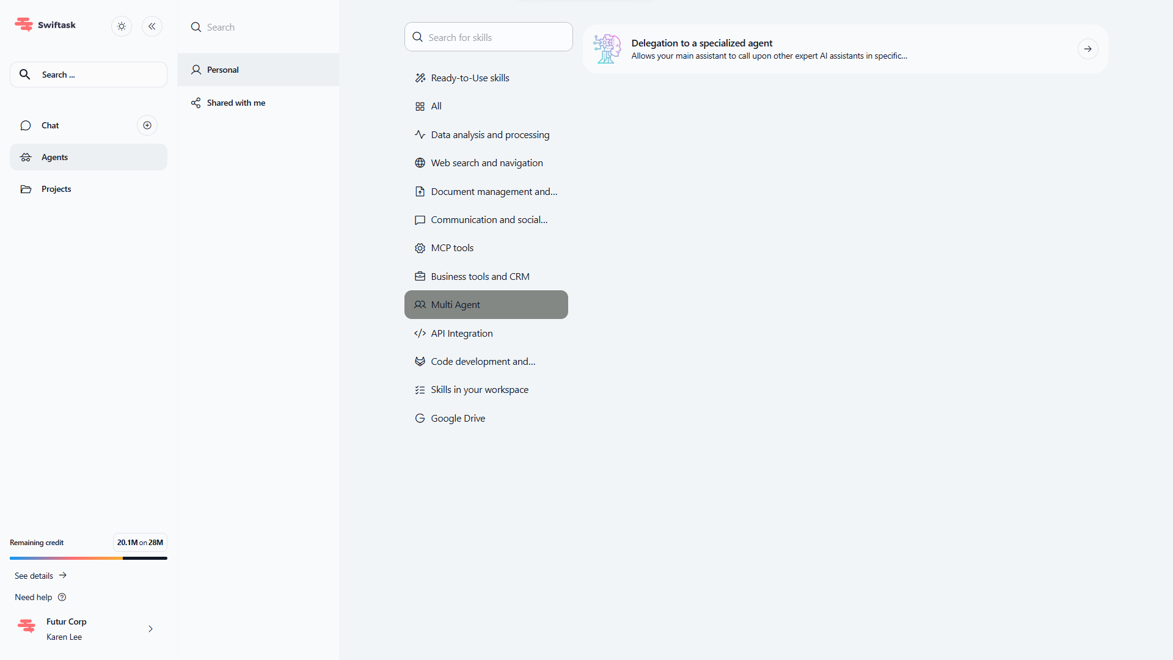Image resolution: width=1173 pixels, height=660 pixels.
Task: Select the Personal agents tab
Action: click(223, 70)
